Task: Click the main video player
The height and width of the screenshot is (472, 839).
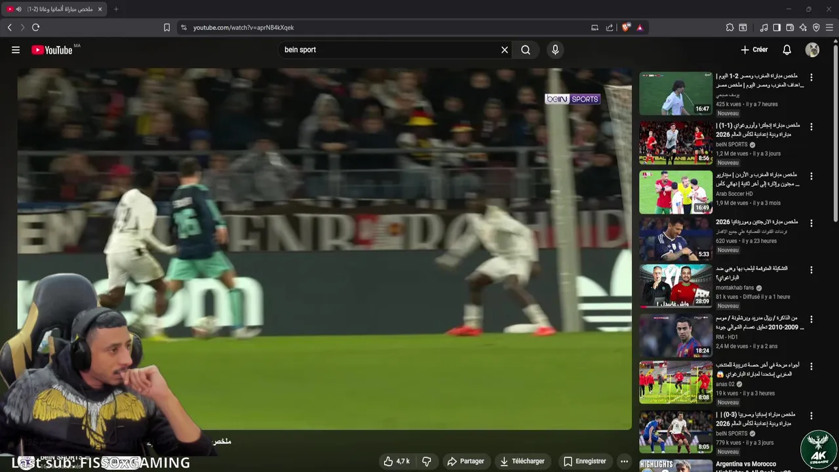Action: click(324, 249)
